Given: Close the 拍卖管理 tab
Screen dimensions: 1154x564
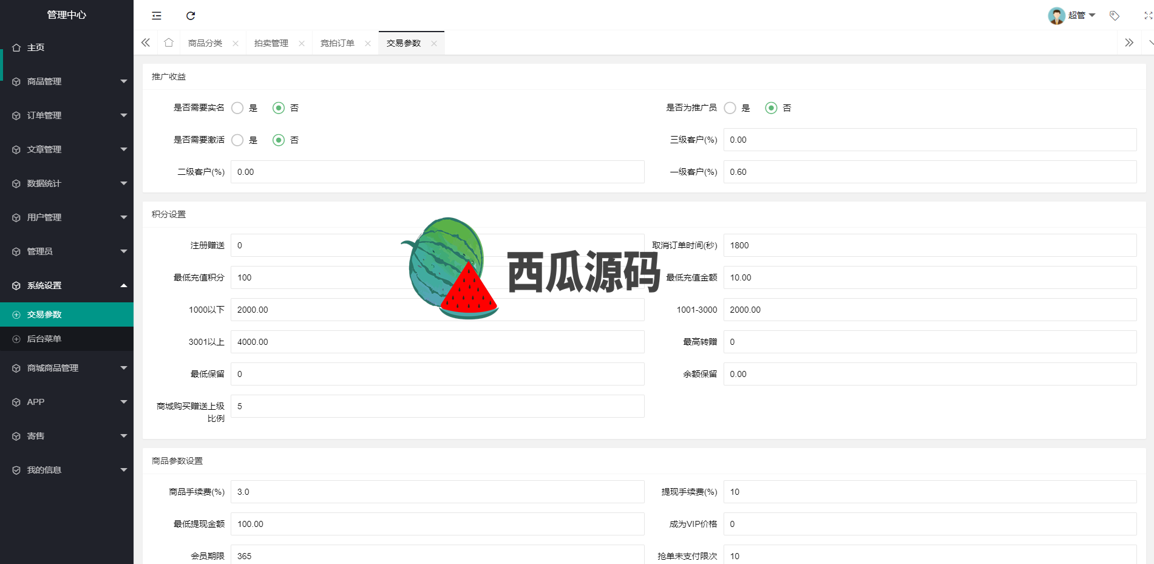Looking at the screenshot, I should pos(302,43).
